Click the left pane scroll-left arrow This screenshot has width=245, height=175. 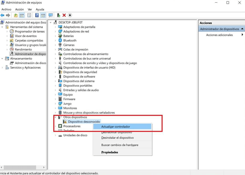(x=1, y=167)
